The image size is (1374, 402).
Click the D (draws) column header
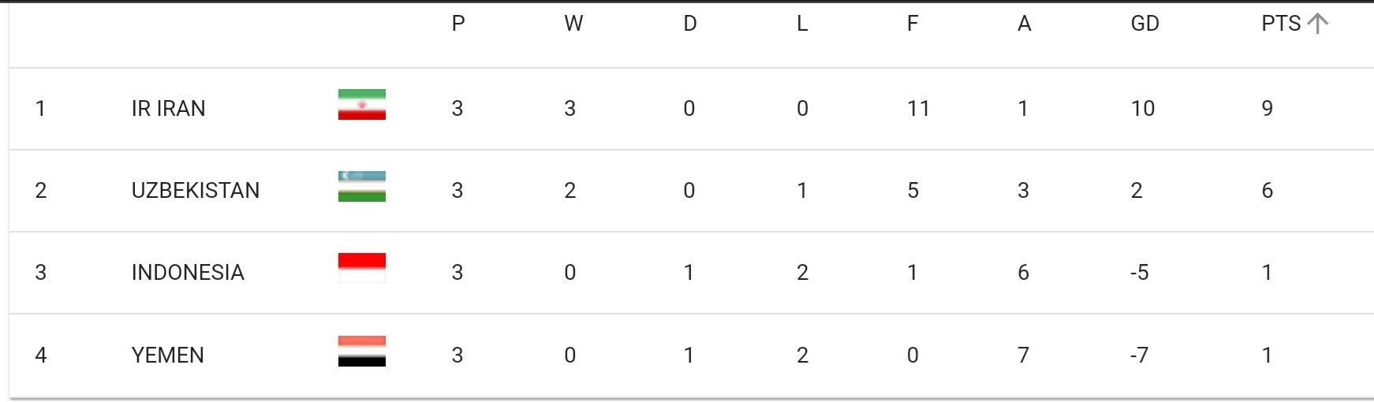690,24
